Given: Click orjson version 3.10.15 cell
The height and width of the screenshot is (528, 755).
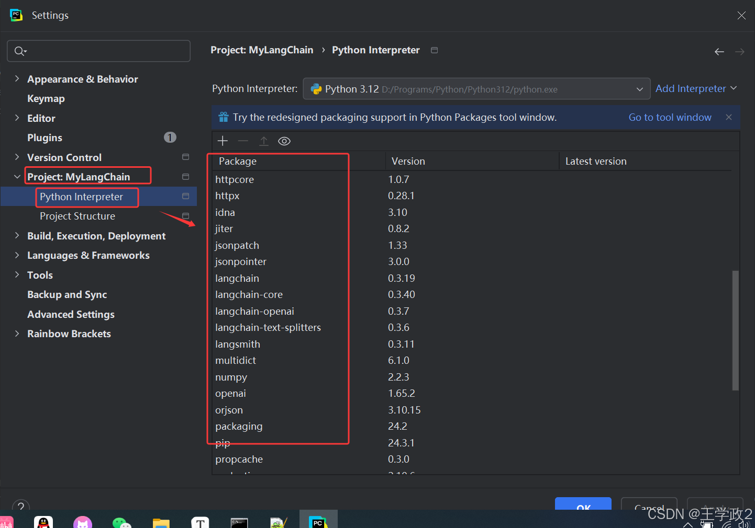Looking at the screenshot, I should tap(404, 410).
